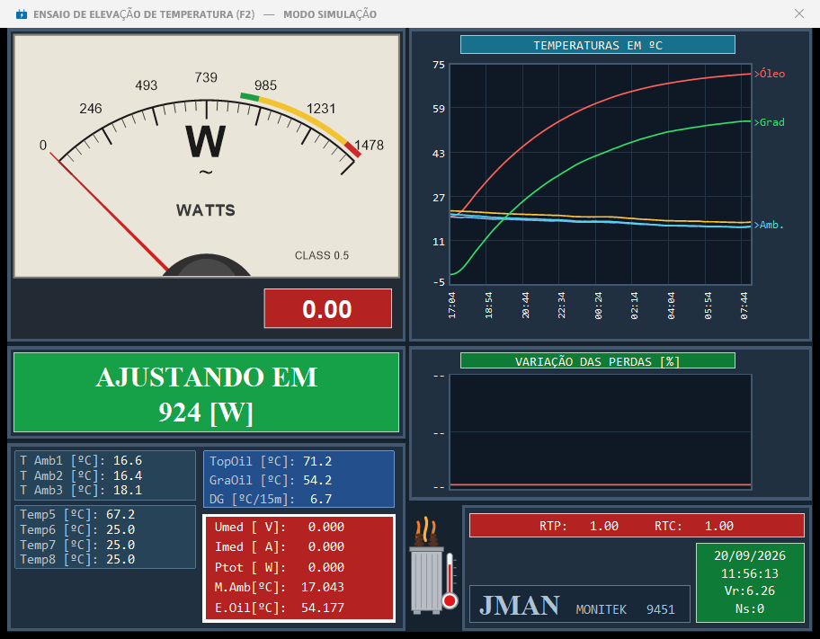Click the Ptot [W] value row
820x639 pixels.
[280, 567]
